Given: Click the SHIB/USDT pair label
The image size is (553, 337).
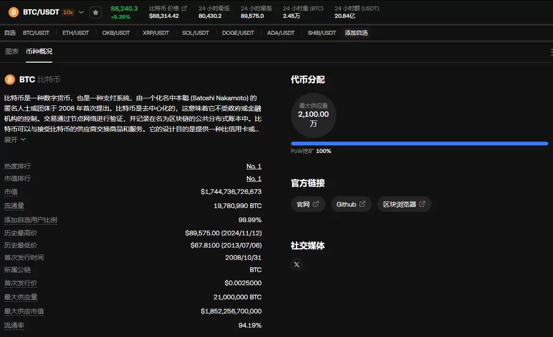Looking at the screenshot, I should 321,33.
